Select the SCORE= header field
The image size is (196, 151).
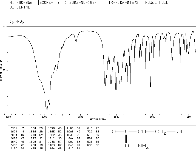click(x=53, y=2)
